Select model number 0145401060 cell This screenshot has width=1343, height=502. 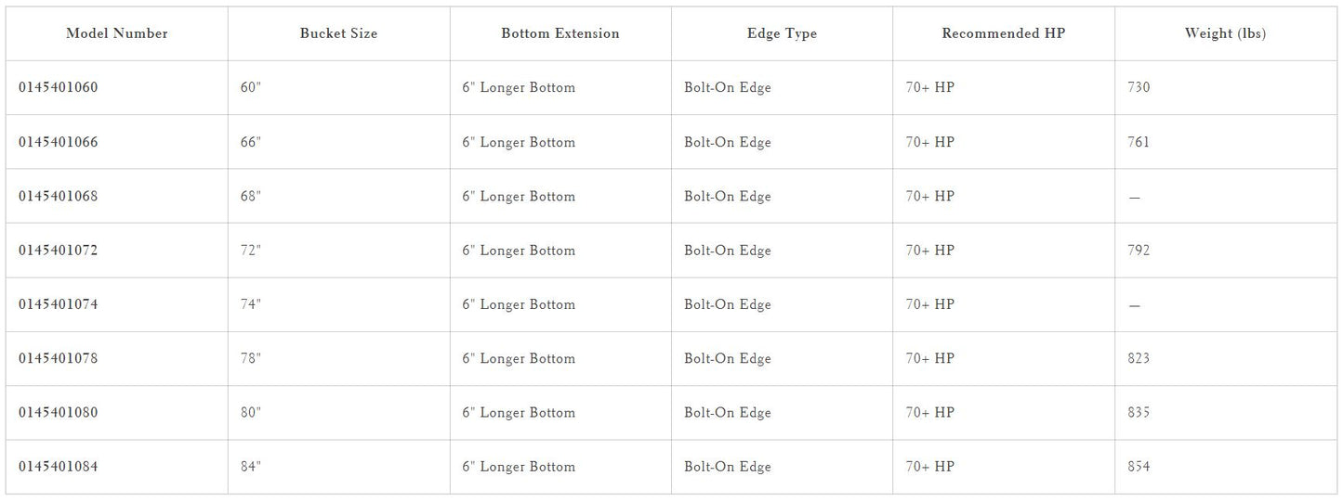pyautogui.click(x=59, y=88)
